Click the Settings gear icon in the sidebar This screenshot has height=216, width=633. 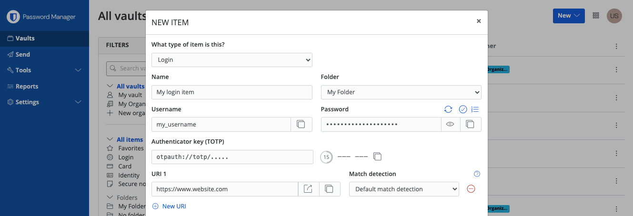point(10,102)
